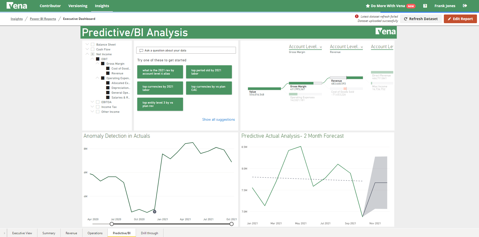Select 'top currencies by vs plan CAC' suggestion
Viewport: 479px width, 237px height.
(x=209, y=88)
